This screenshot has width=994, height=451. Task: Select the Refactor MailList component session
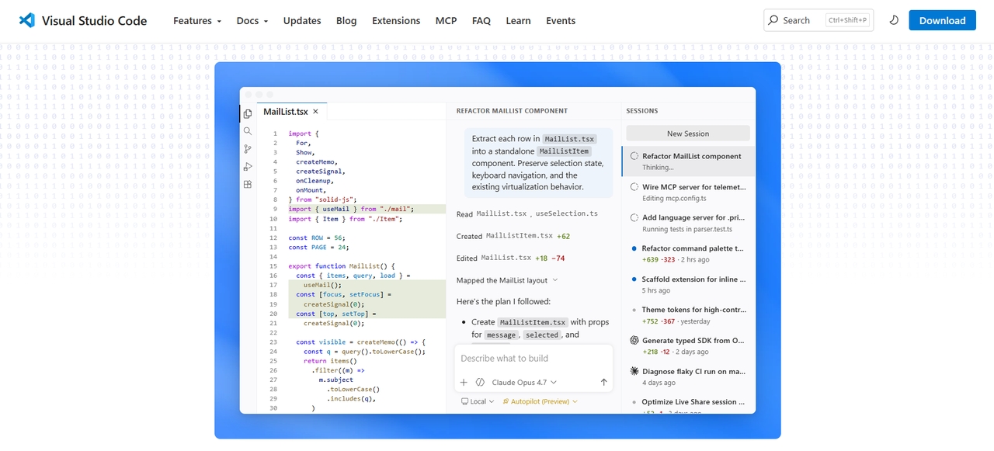point(688,161)
